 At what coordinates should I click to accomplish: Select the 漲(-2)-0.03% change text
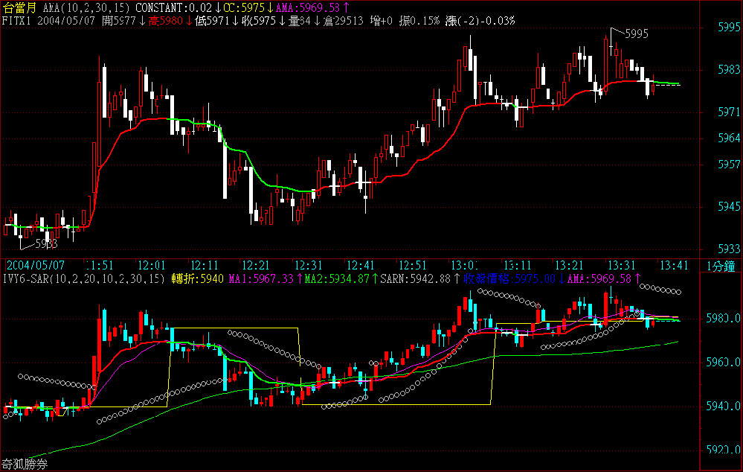coord(480,20)
